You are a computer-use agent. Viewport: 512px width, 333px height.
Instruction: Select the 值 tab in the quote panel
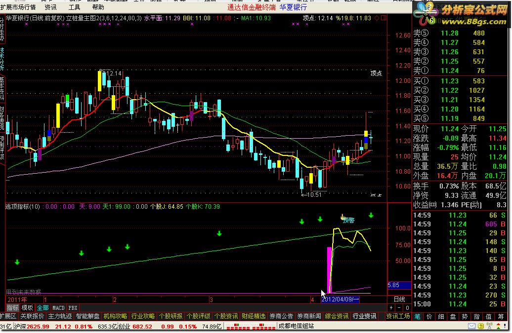488,316
